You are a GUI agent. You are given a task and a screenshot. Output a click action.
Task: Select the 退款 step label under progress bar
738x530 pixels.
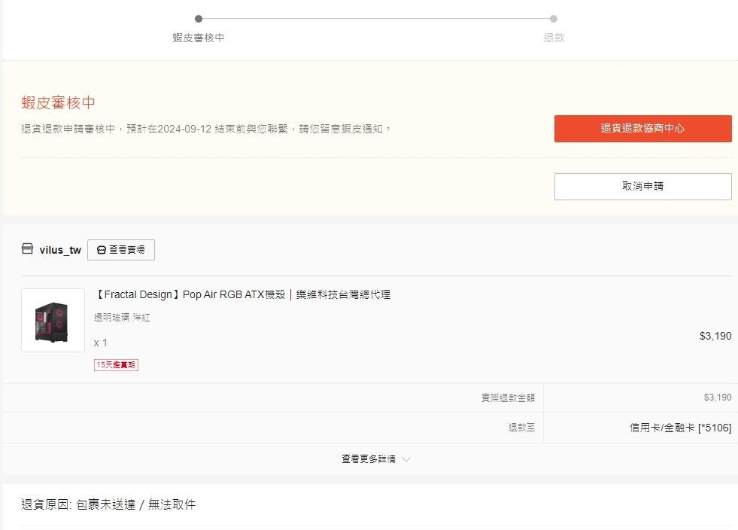[x=554, y=38]
